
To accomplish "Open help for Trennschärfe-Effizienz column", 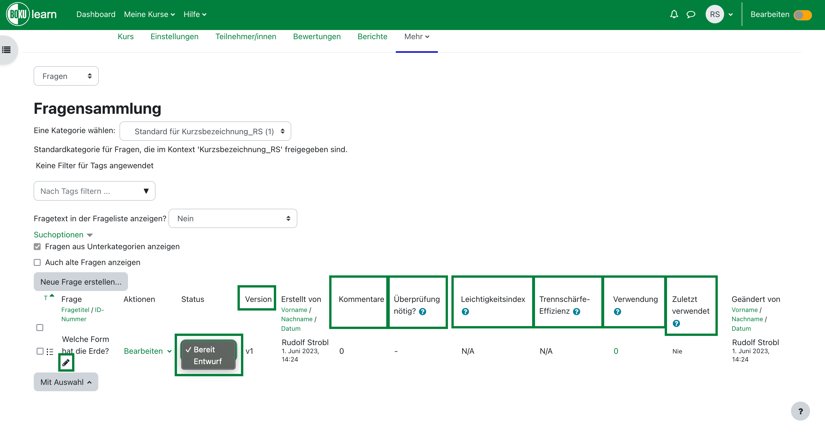I will (577, 311).
